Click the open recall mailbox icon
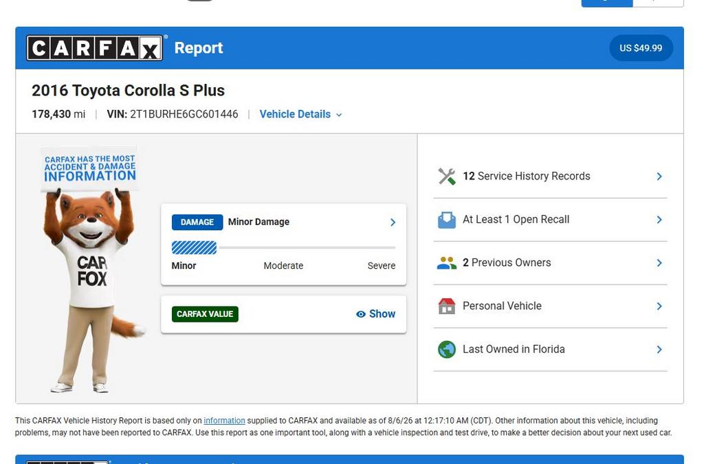This screenshot has width=704, height=464. coord(447,220)
